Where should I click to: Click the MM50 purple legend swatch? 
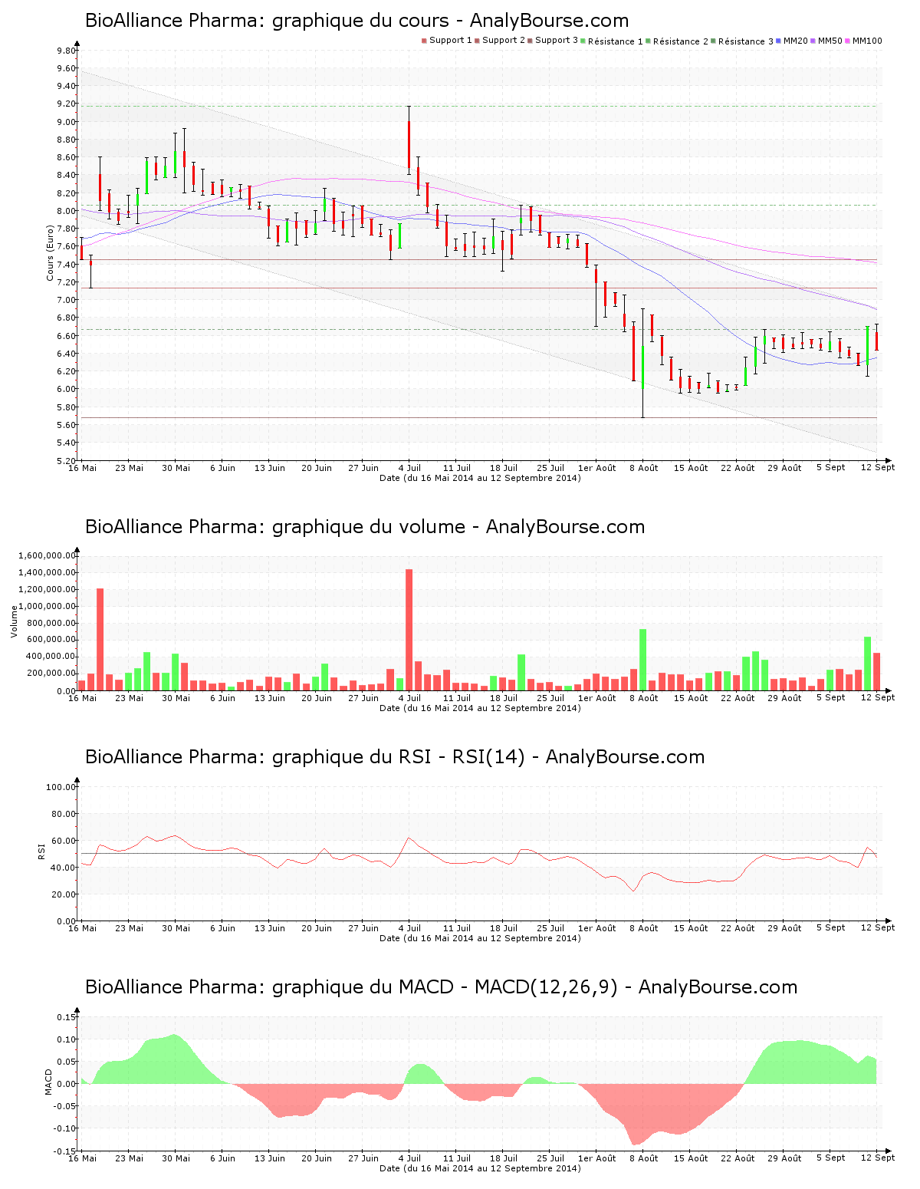pyautogui.click(x=813, y=41)
